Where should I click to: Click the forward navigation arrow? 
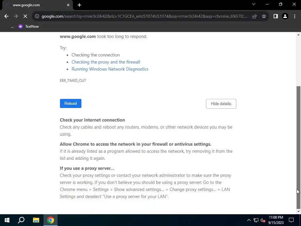[x=16, y=16]
